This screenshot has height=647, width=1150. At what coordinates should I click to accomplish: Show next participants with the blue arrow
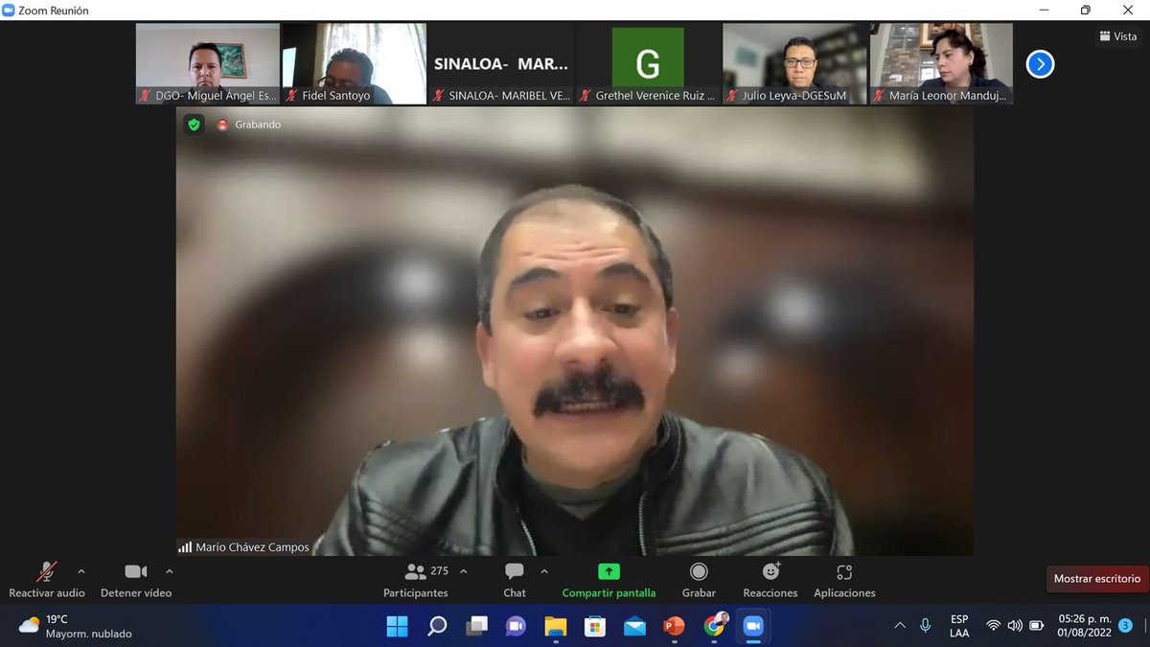[1040, 64]
